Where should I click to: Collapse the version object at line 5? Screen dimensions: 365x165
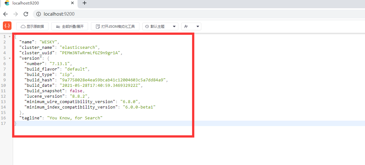pyautogui.click(x=10, y=58)
